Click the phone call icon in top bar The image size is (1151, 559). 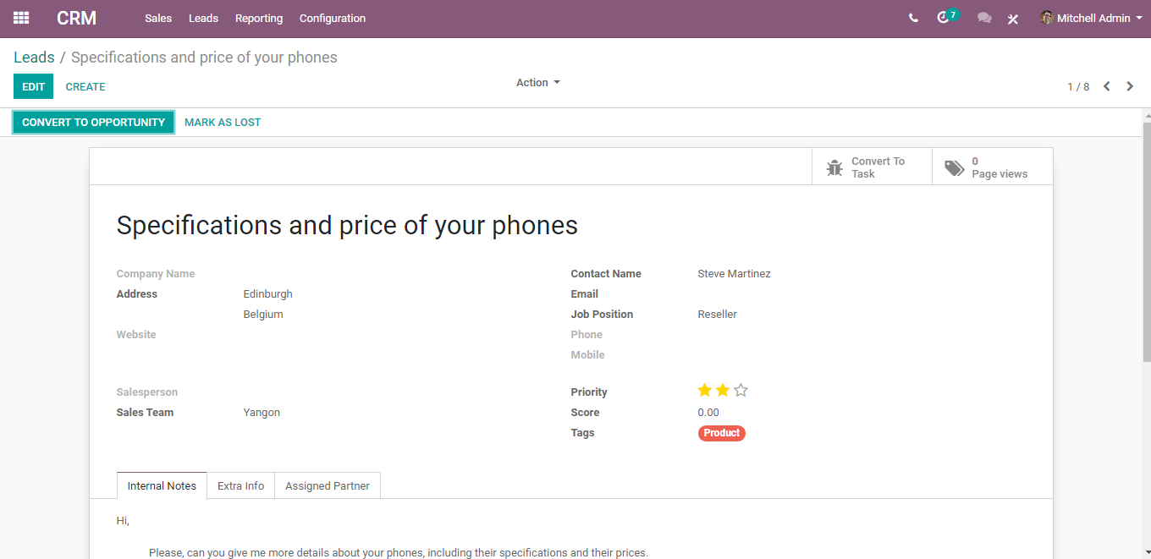[x=913, y=18]
